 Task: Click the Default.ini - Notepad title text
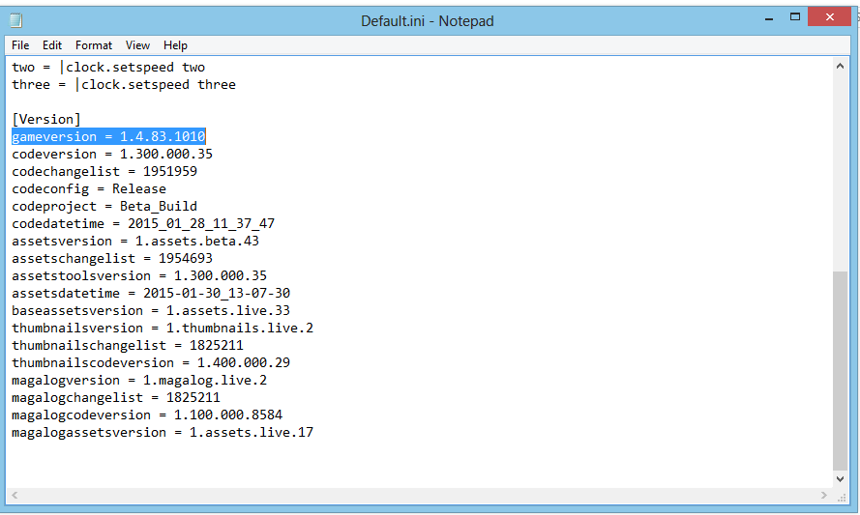pyautogui.click(x=428, y=21)
